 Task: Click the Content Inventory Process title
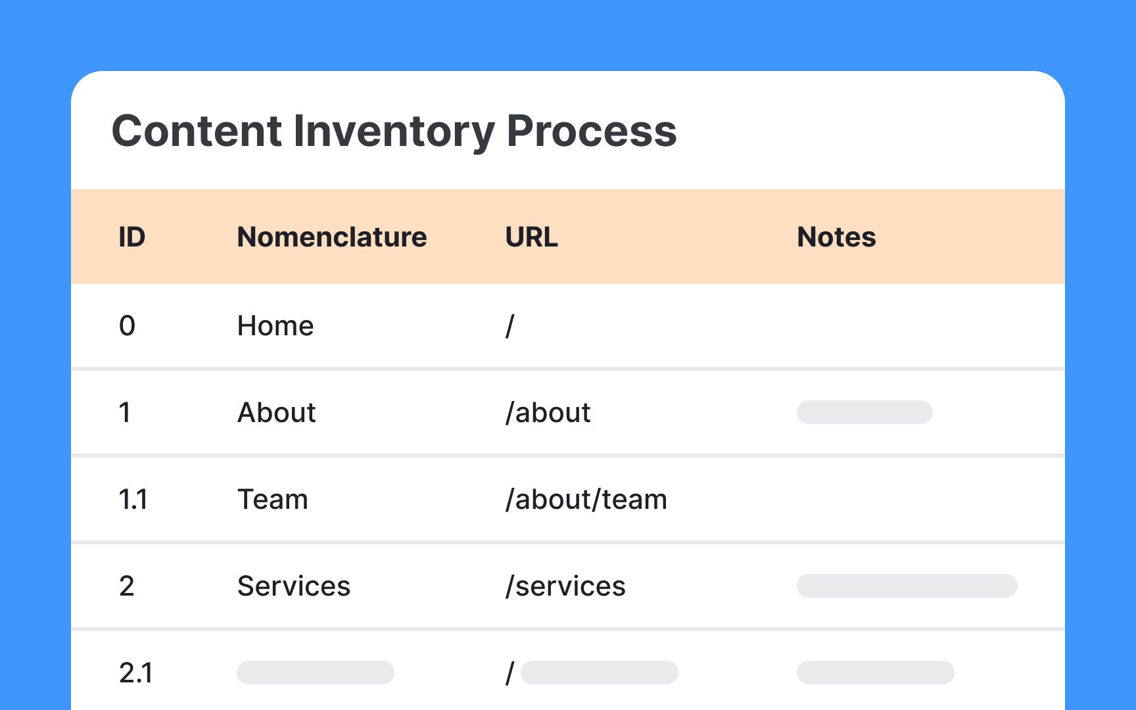tap(394, 131)
